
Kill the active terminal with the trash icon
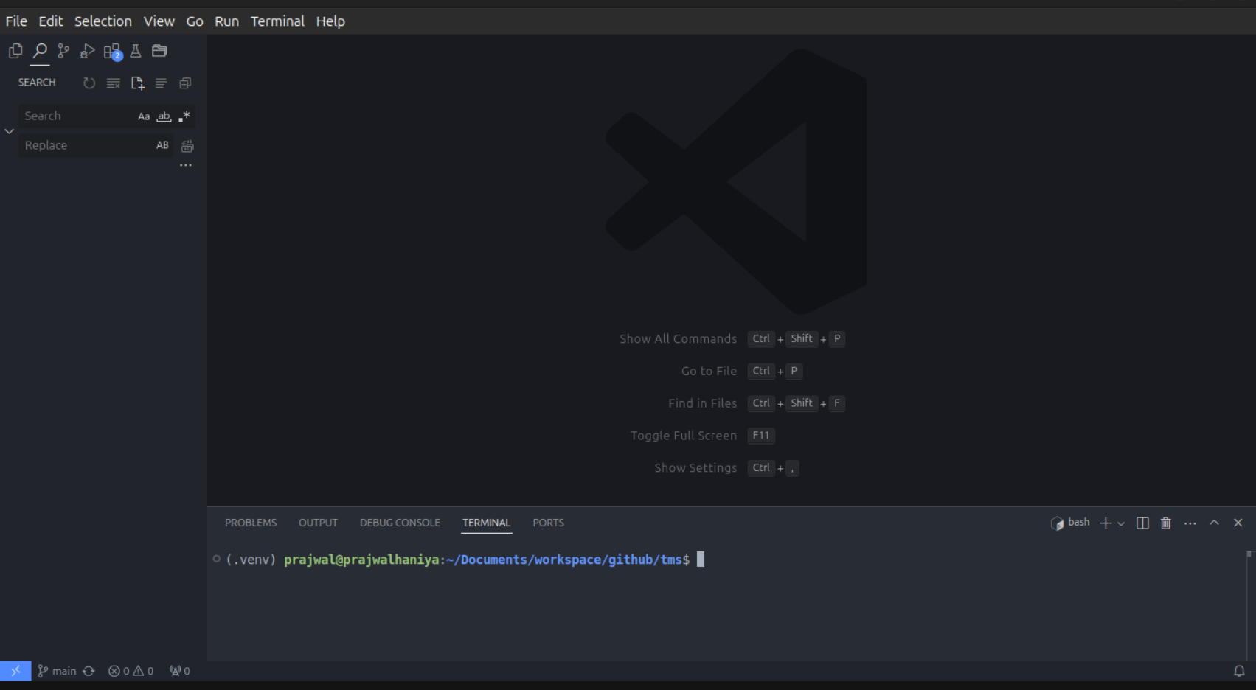tap(1166, 523)
